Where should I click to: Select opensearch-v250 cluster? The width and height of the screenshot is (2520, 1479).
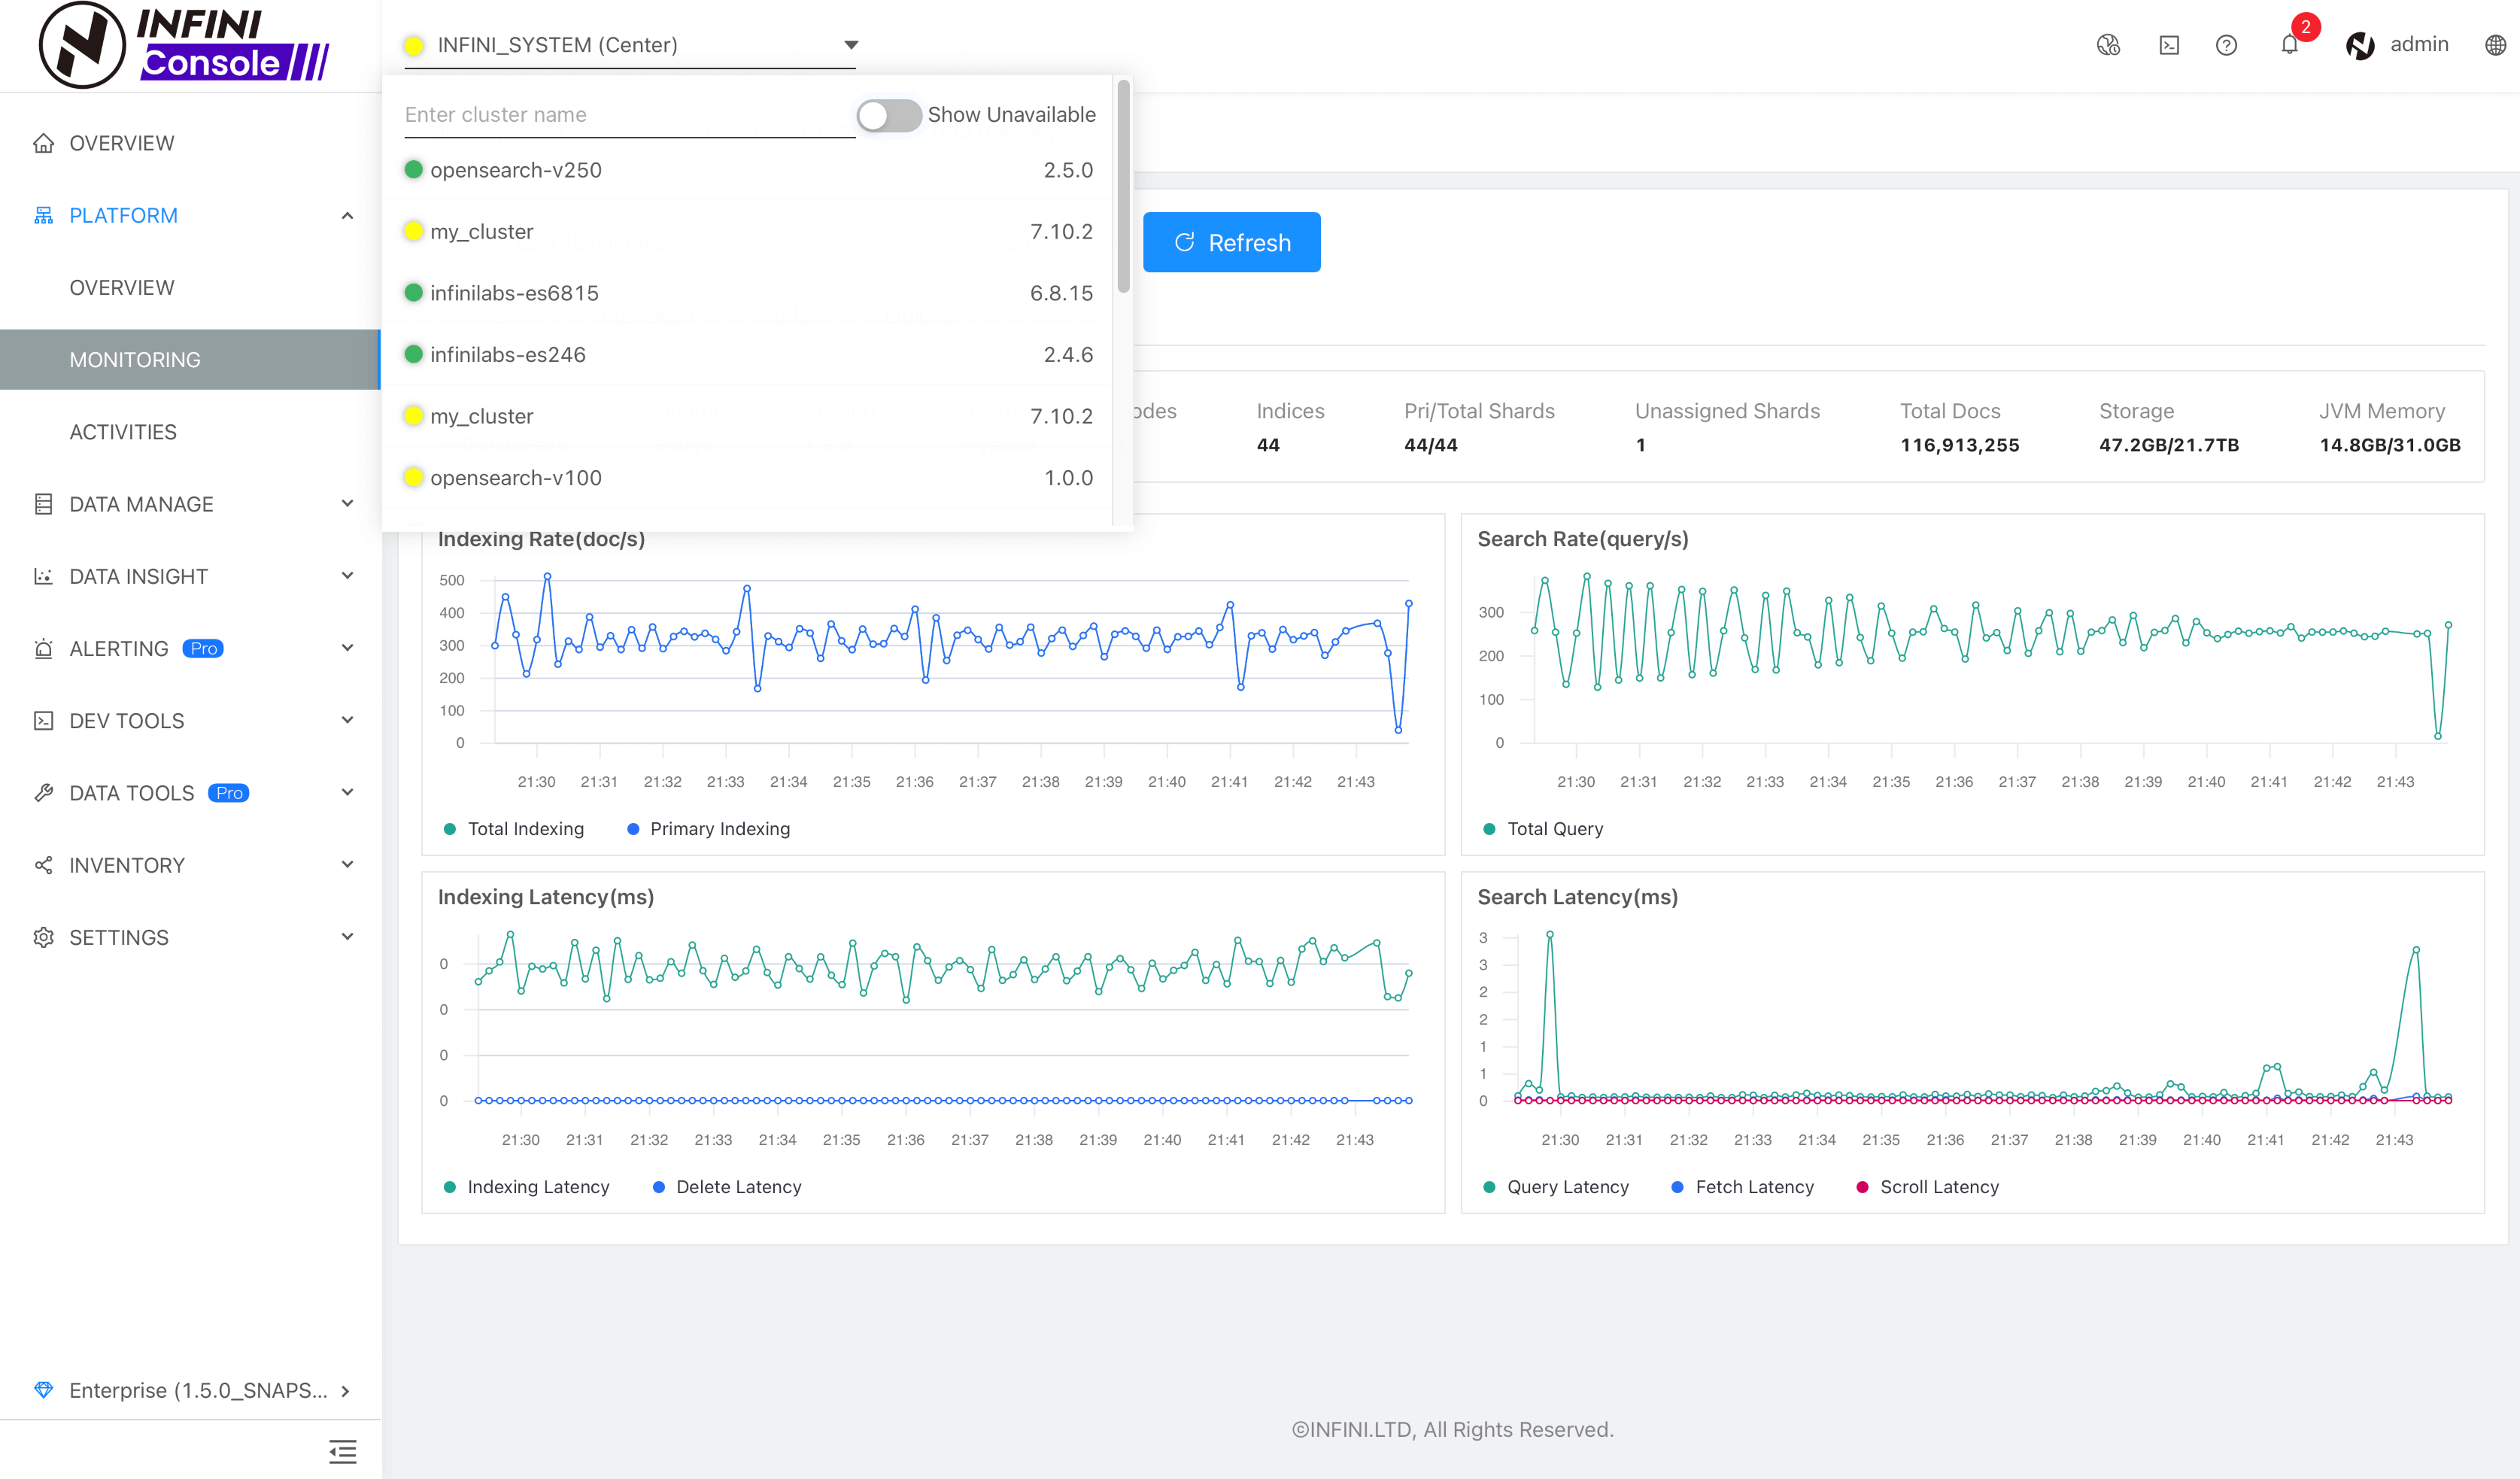(748, 170)
